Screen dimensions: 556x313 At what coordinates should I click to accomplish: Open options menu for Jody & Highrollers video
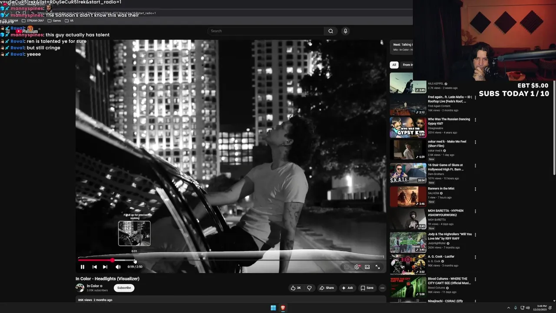pyautogui.click(x=475, y=235)
